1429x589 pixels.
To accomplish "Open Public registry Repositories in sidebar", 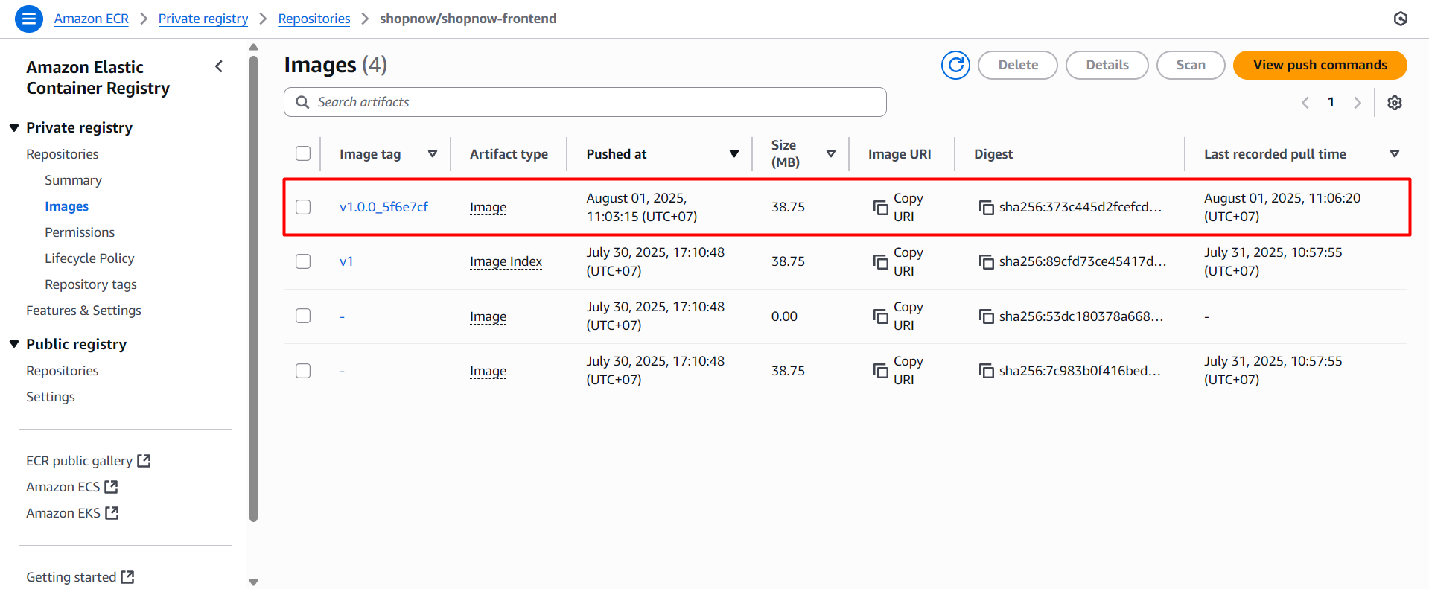I will (63, 371).
